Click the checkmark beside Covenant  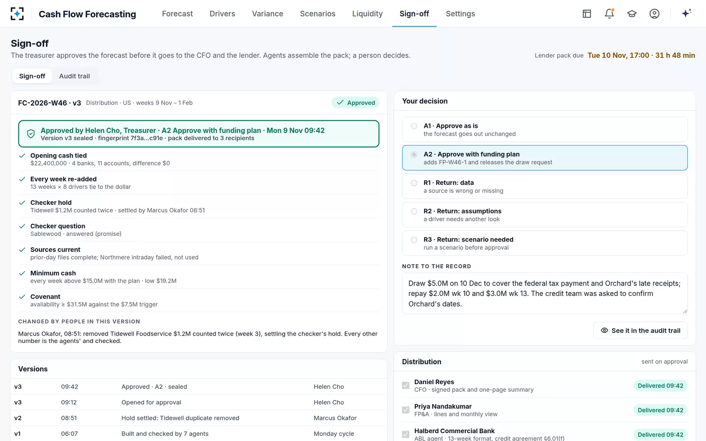point(22,296)
